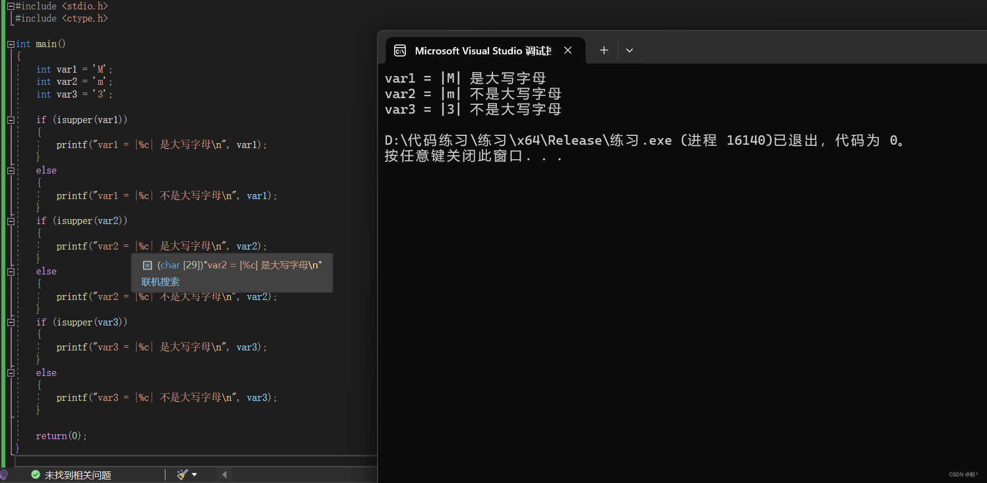
Task: Collapse the if (isupper(var1)) block
Action: tap(11, 120)
